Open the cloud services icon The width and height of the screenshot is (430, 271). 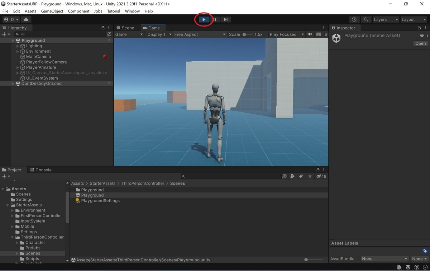click(x=27, y=19)
